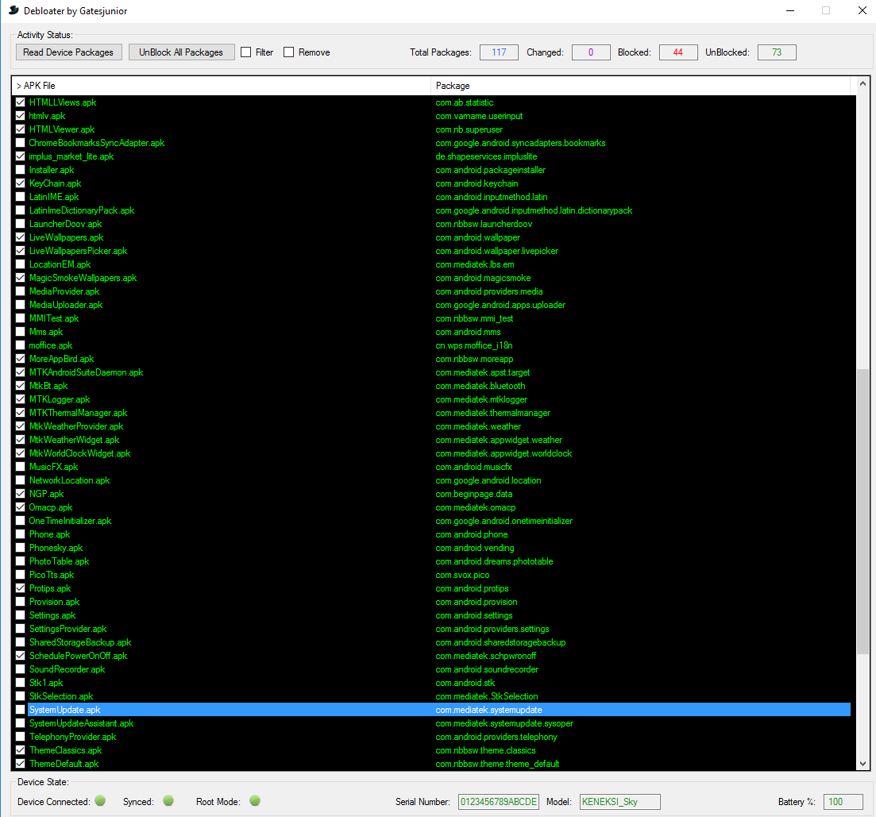Check LatinIME.apk checkbox
The image size is (876, 817).
(20, 197)
